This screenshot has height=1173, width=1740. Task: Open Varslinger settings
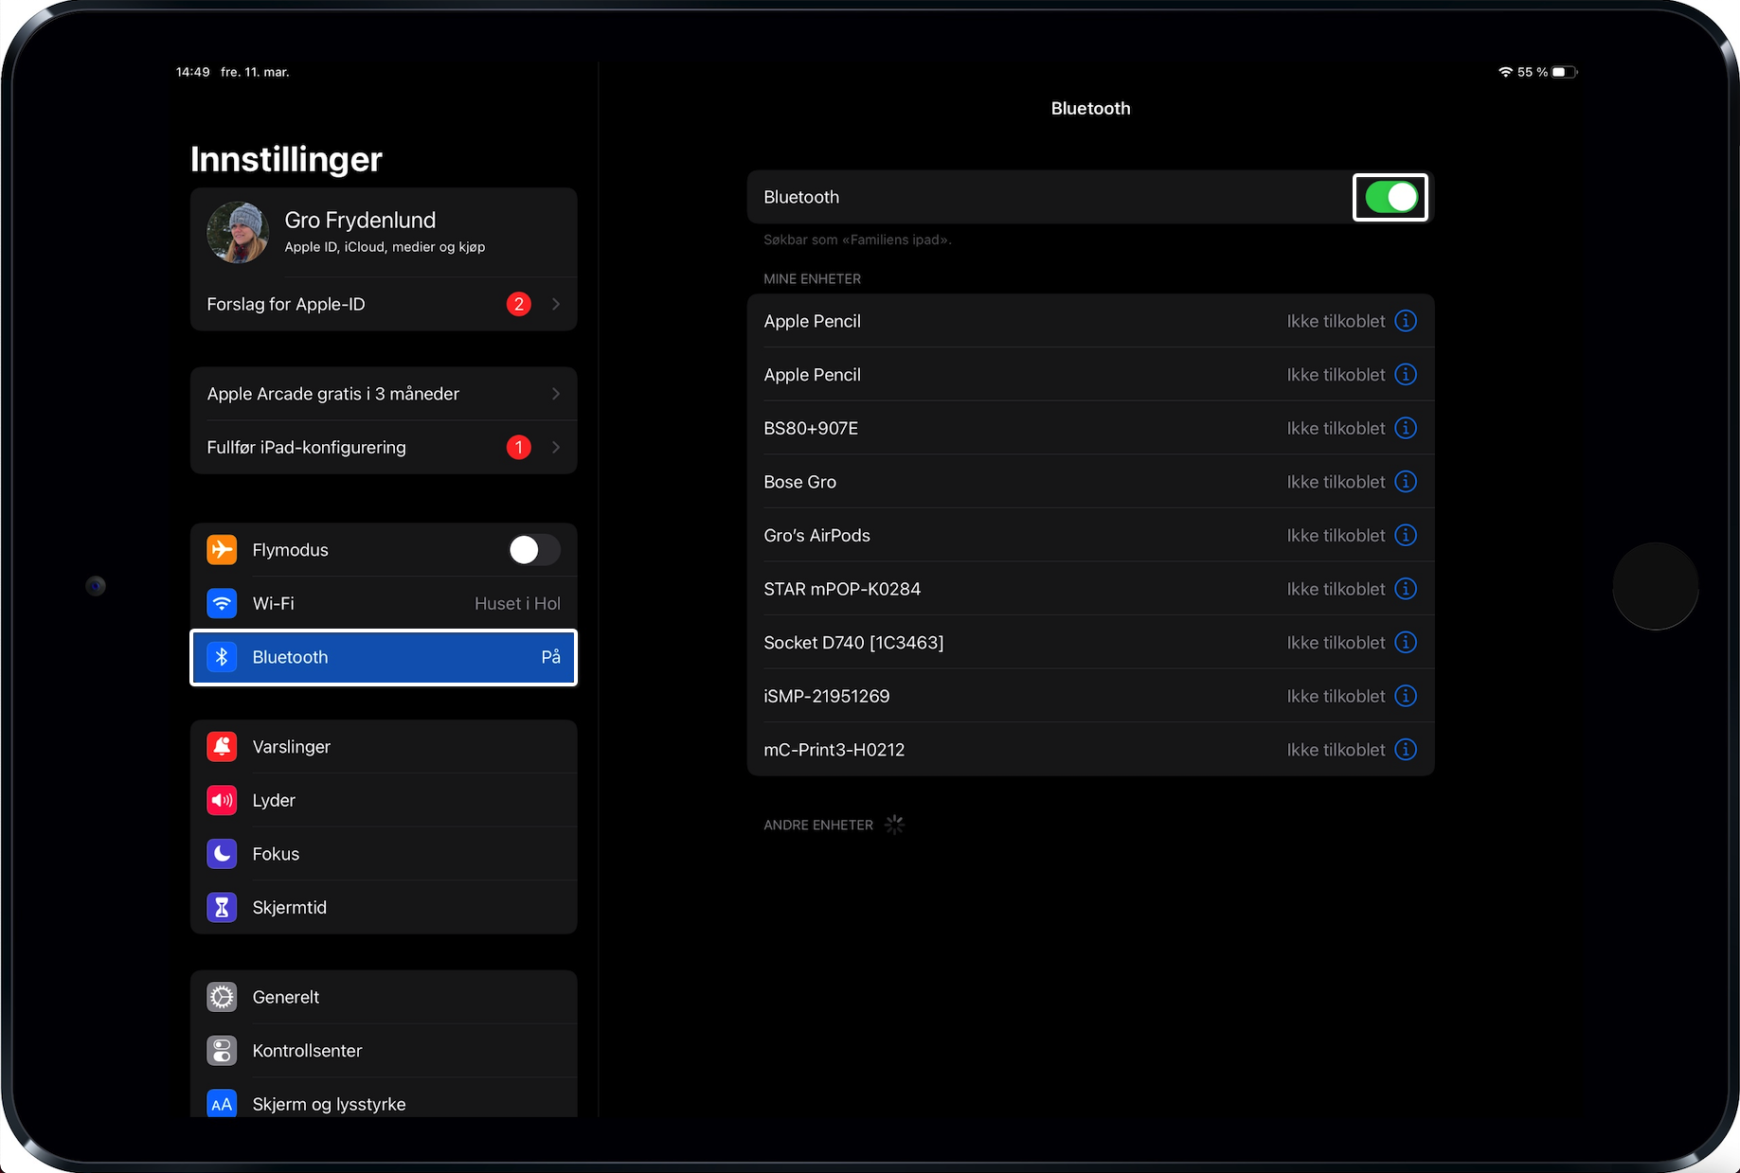(x=384, y=747)
